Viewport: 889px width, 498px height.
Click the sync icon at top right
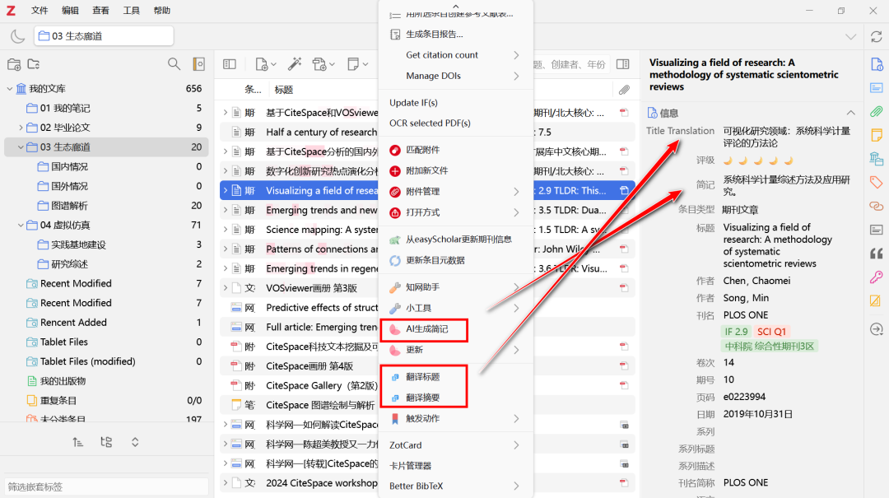click(x=877, y=36)
